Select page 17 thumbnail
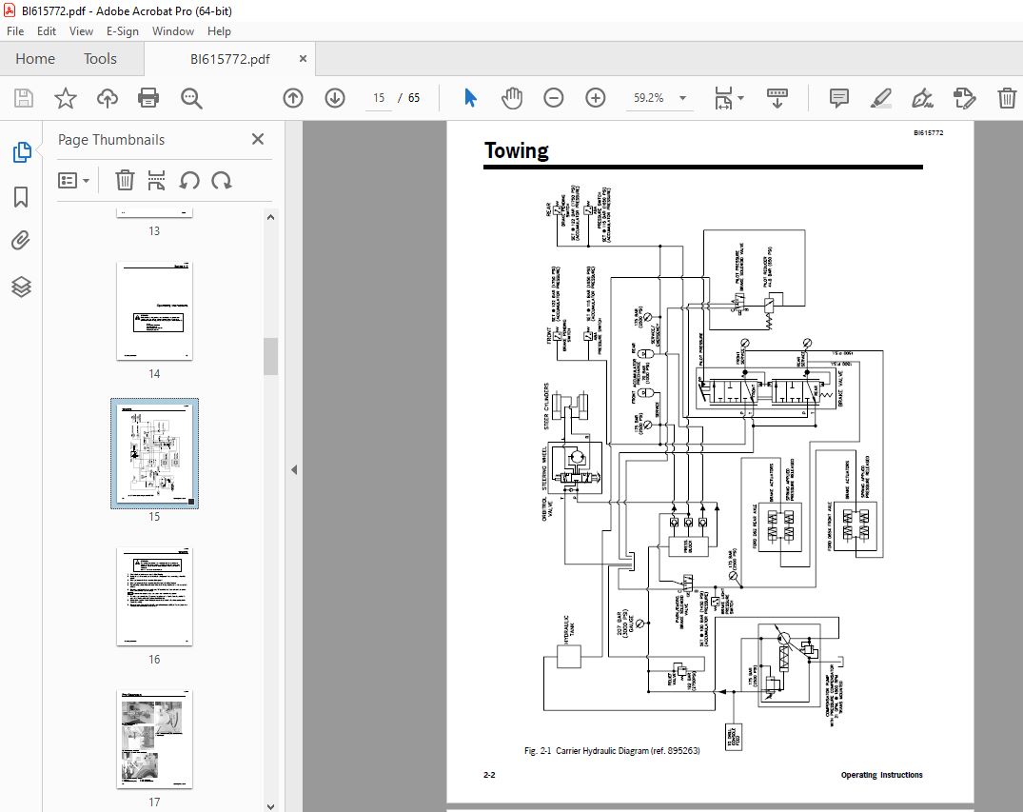 pyautogui.click(x=154, y=739)
